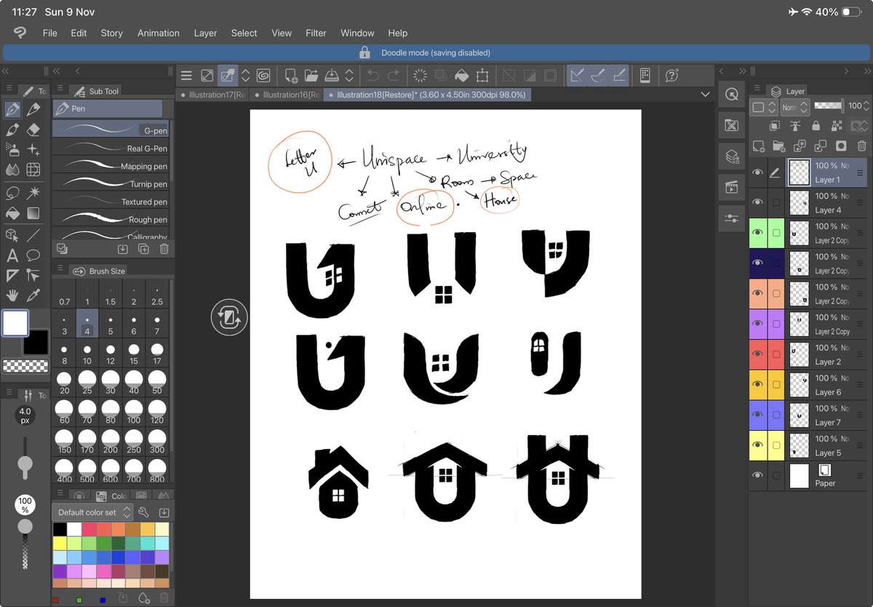The height and width of the screenshot is (607, 873).
Task: Select the Balloon speech bubble tool
Action: [33, 255]
